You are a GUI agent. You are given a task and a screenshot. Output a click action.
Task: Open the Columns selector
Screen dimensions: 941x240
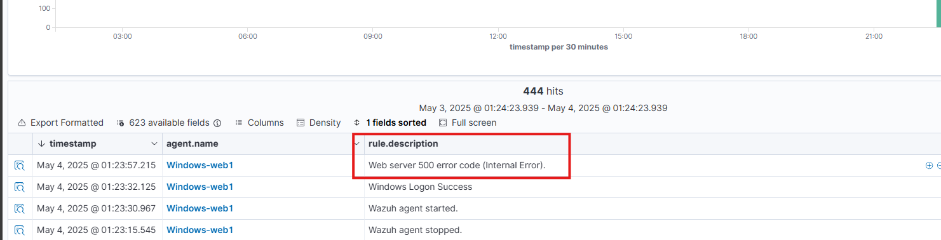pos(259,123)
